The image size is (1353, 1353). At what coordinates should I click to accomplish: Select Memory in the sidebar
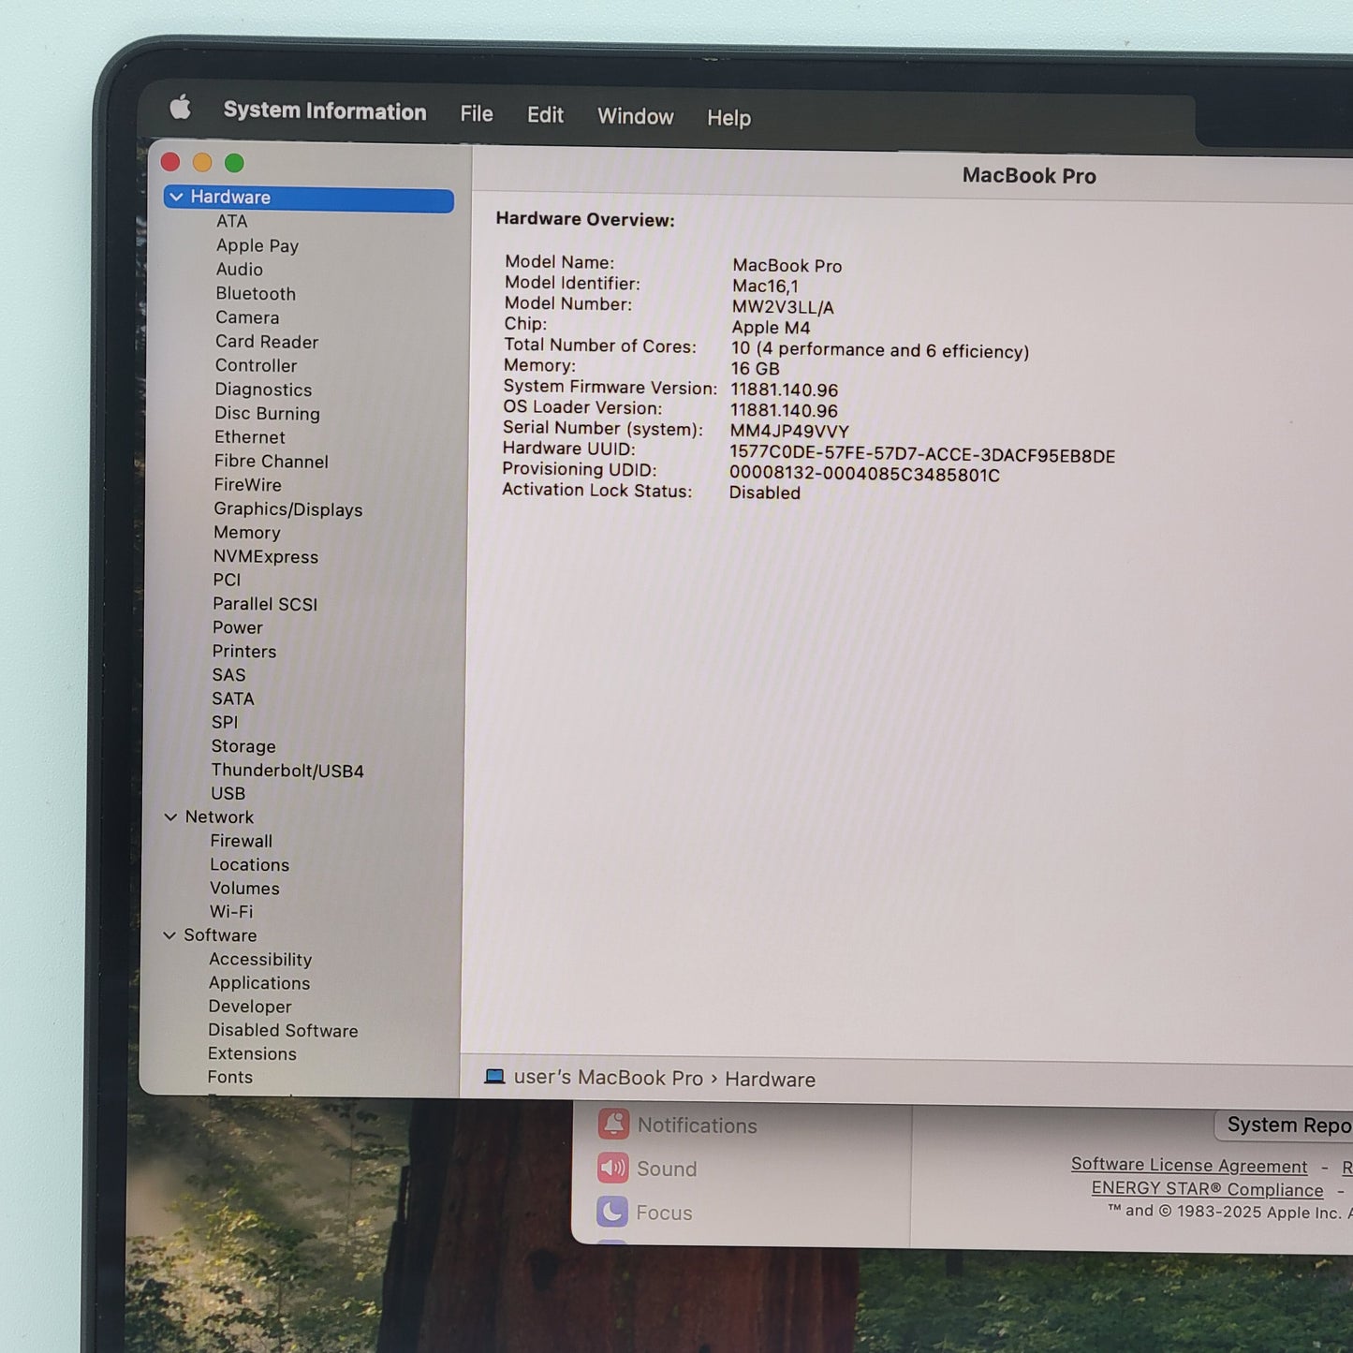[246, 533]
